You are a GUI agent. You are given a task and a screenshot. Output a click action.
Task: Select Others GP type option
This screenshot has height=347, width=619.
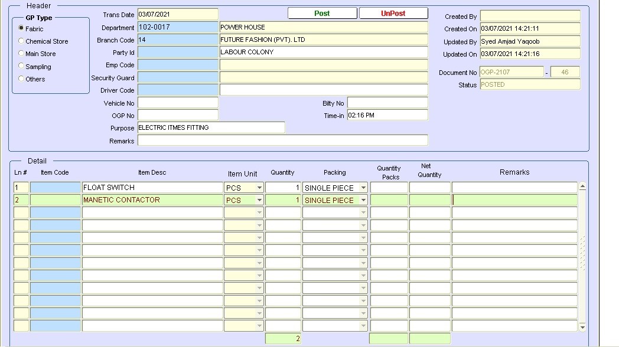pyautogui.click(x=22, y=78)
